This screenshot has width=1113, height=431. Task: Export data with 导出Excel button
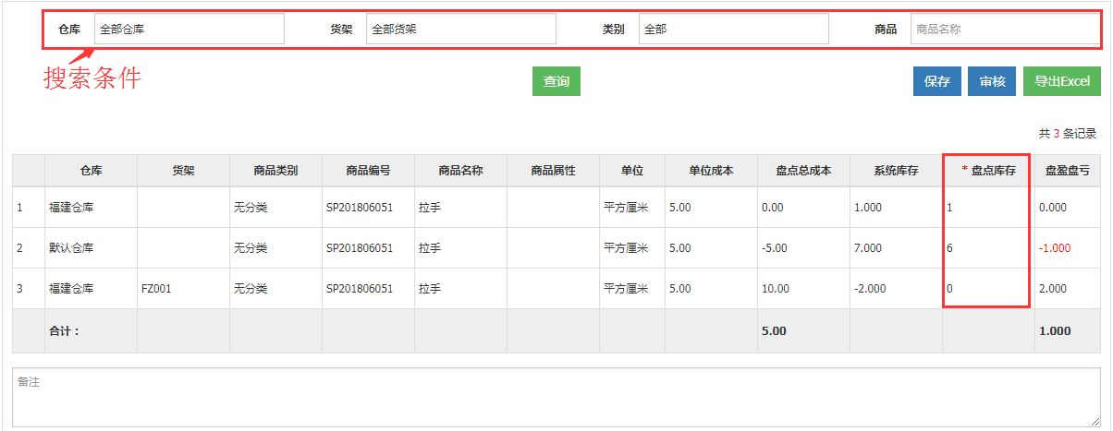coord(1062,81)
